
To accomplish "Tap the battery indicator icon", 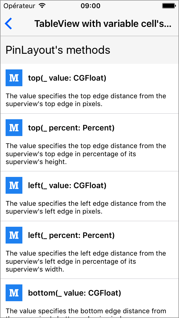I will pos(169,6).
